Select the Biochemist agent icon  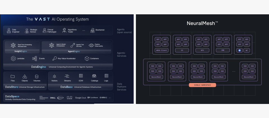tap(92, 30)
